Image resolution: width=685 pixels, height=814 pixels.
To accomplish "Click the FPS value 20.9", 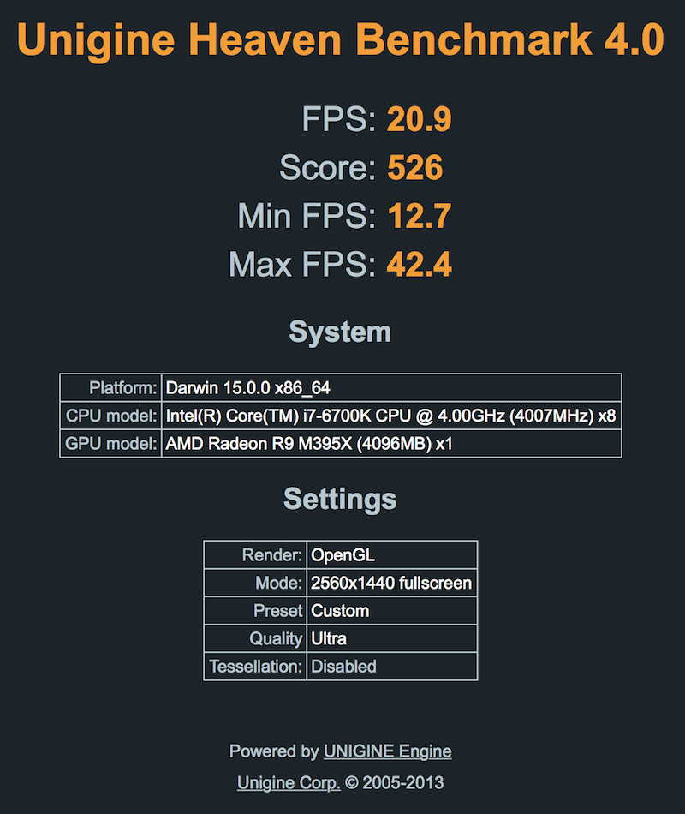I will coord(420,119).
